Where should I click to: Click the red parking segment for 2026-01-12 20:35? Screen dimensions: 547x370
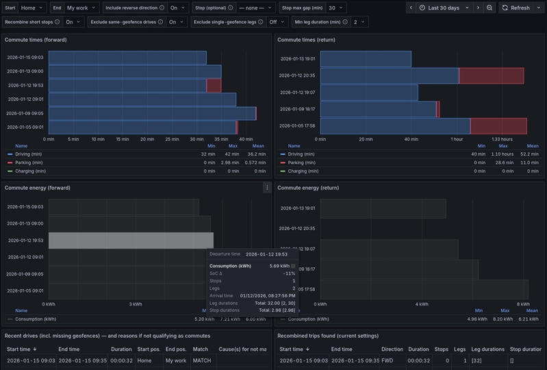coord(491,75)
